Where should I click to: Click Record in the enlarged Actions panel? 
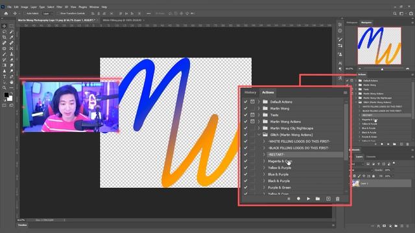pyautogui.click(x=298, y=199)
